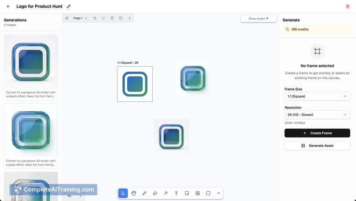Click the plastic effect prompt caption

31,94
